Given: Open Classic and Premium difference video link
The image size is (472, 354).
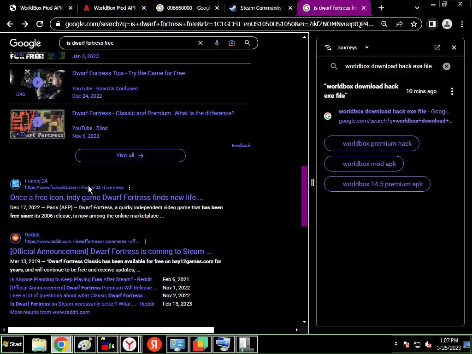Looking at the screenshot, I should [153, 113].
